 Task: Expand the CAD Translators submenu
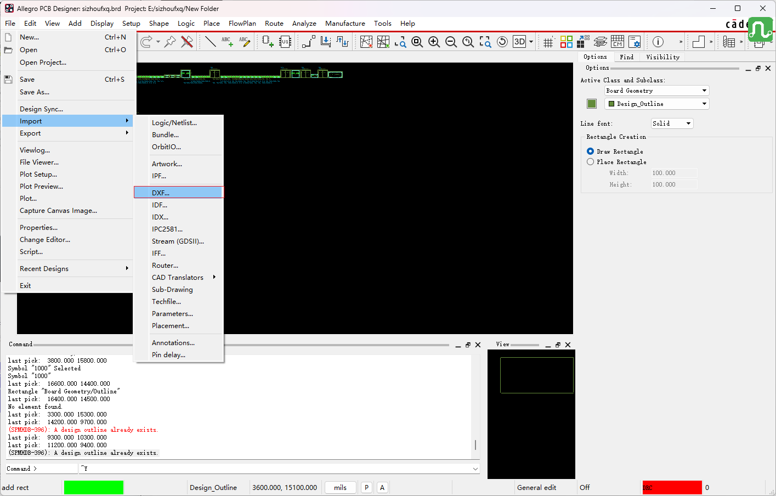(x=179, y=278)
